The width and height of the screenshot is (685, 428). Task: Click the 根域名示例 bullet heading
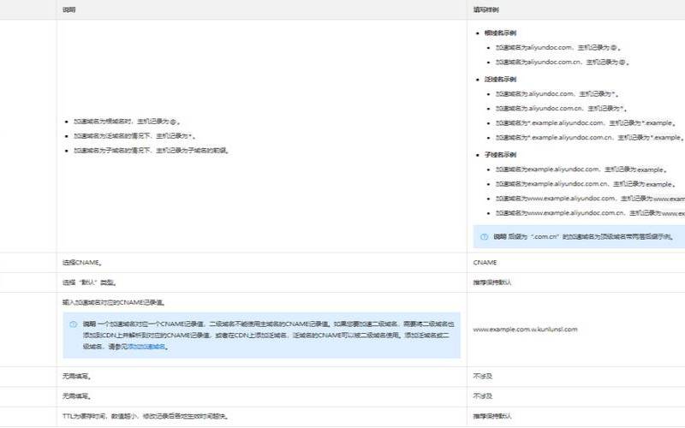click(x=500, y=33)
